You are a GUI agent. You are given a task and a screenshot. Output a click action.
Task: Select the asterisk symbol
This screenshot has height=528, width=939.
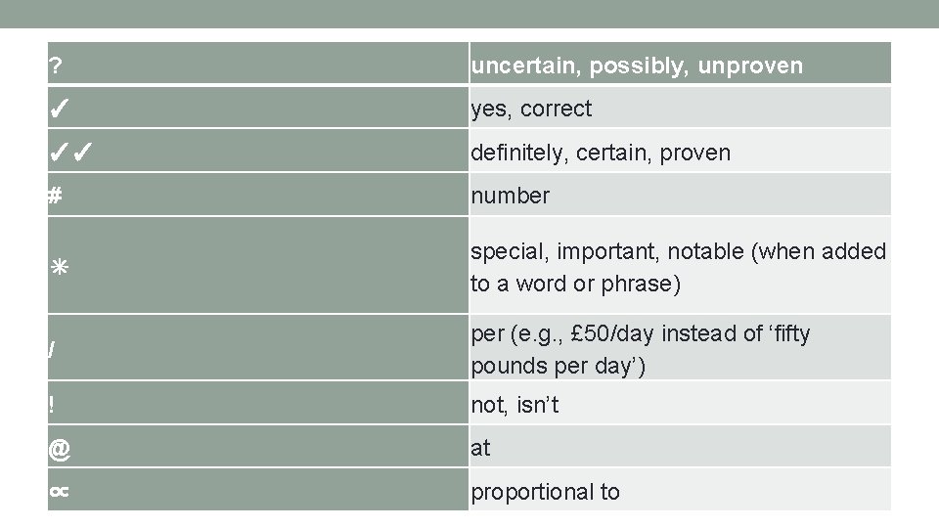[x=58, y=268]
